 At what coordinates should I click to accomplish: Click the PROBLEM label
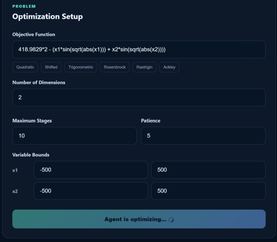point(24,6)
